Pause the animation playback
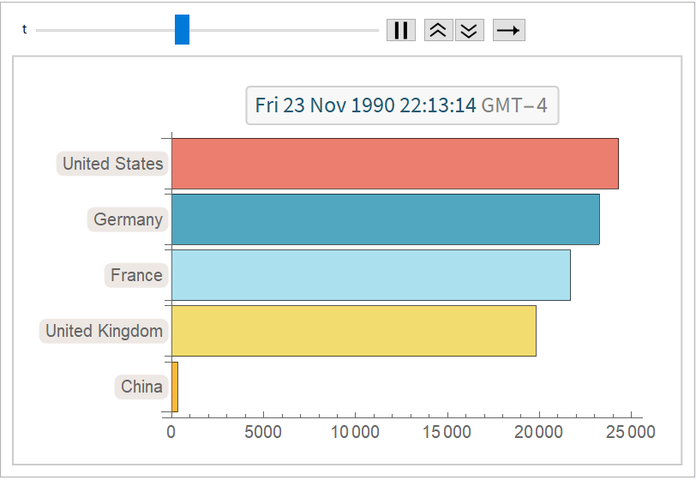696x480 pixels. coord(400,30)
